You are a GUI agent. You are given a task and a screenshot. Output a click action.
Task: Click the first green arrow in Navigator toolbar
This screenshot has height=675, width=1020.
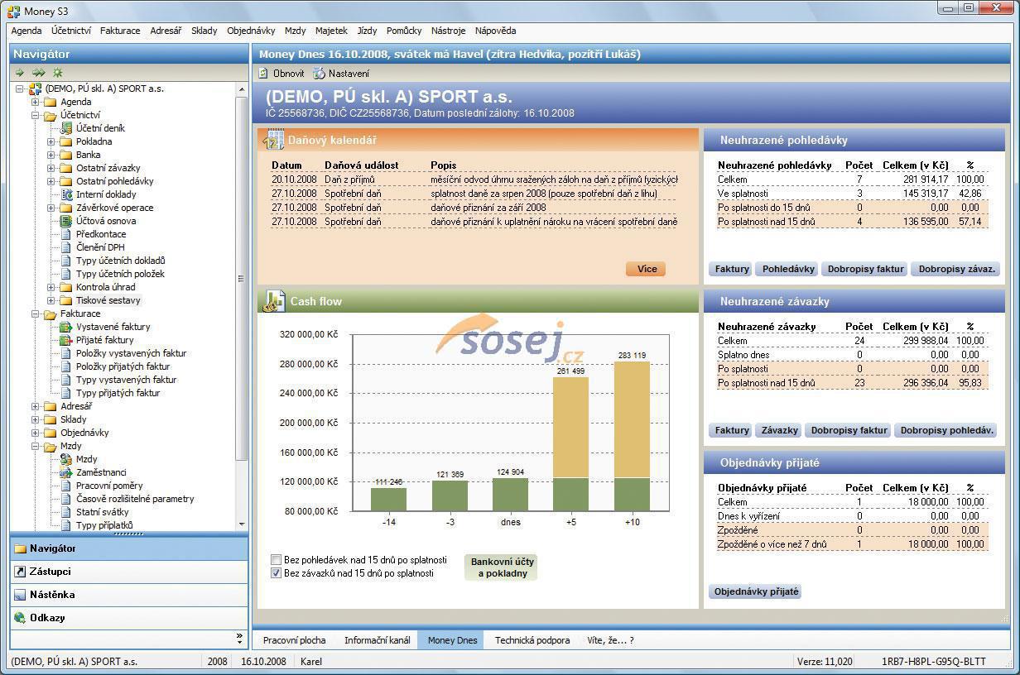[20, 73]
